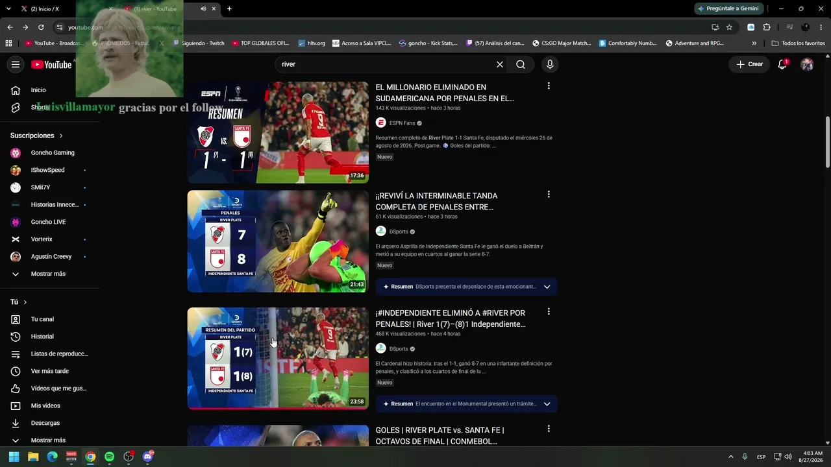Open the Comfortably Numb bookmark
The image size is (831, 467).
click(628, 43)
